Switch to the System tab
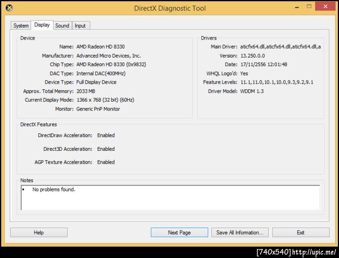339x258 pixels. [21, 25]
